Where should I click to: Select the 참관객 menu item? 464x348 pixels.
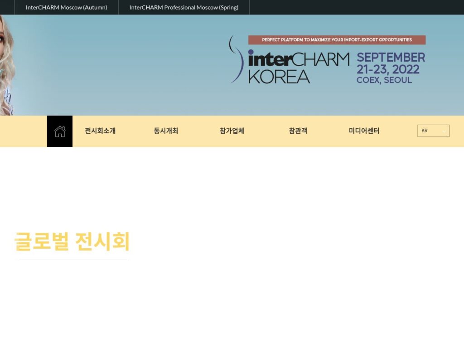coord(298,131)
